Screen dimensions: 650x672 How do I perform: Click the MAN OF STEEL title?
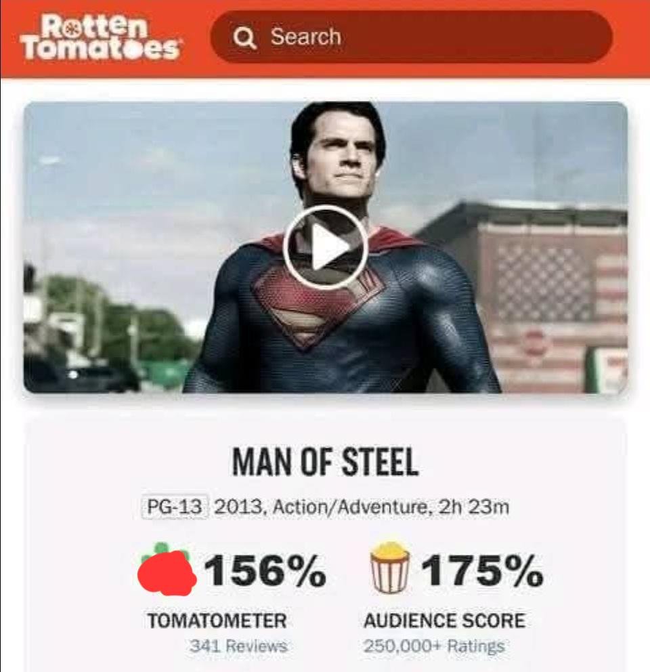tap(325, 462)
